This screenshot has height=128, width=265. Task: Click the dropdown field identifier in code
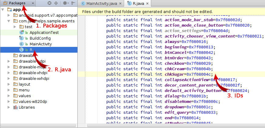click(175, 107)
